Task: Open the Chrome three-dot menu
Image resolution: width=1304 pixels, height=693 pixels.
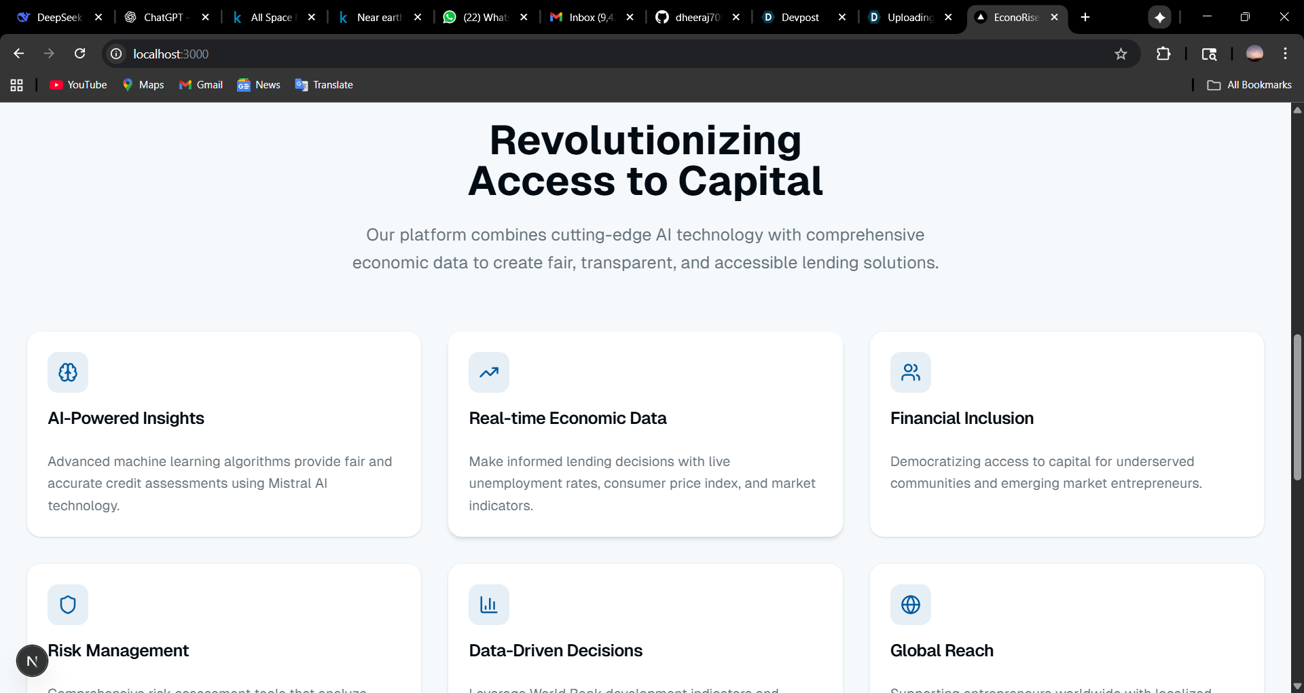Action: (x=1286, y=54)
